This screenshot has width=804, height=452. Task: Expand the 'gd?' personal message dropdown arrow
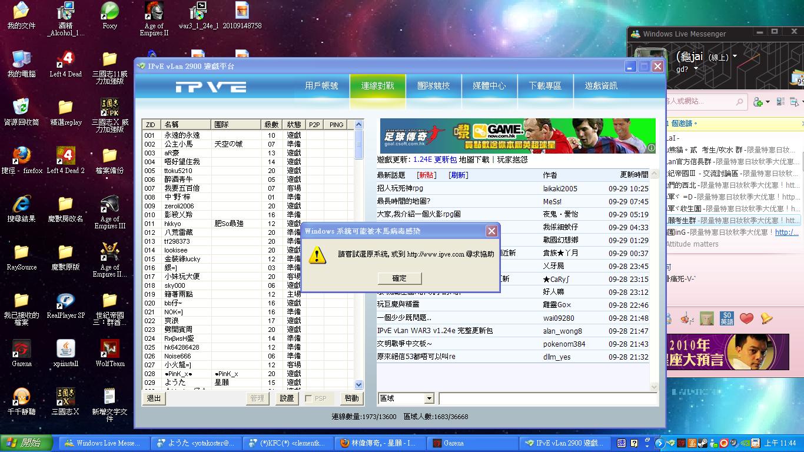point(696,69)
